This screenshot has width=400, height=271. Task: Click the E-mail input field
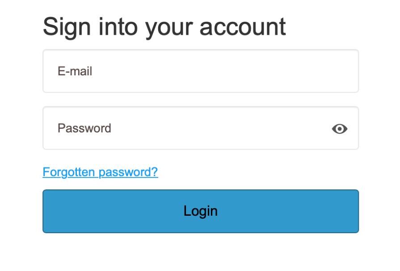(200, 71)
